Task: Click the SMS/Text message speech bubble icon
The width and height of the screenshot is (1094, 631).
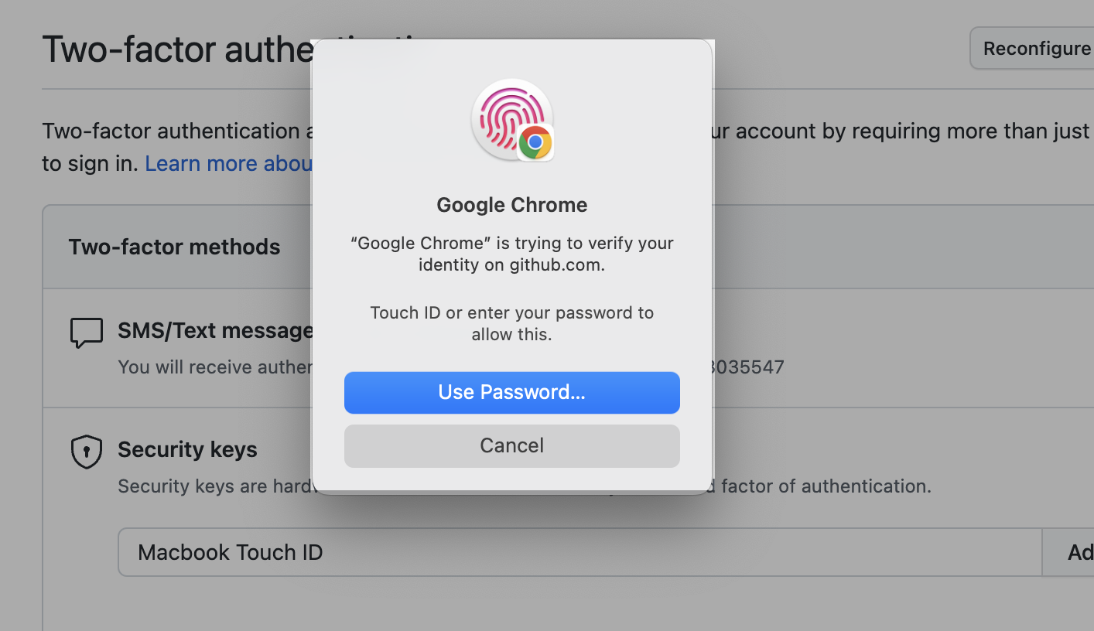Action: 86,331
